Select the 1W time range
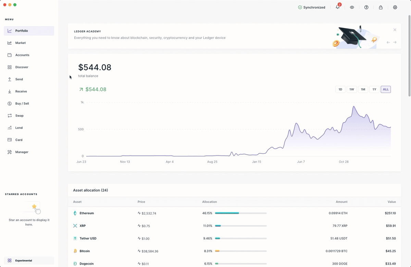Screen dimensions: 411x267 click(x=351, y=90)
